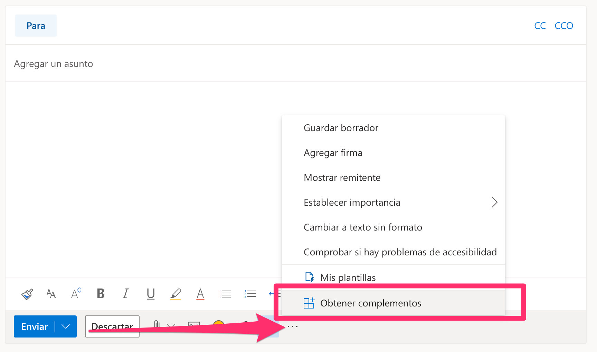This screenshot has height=352, width=597.
Task: Open the Enviar dropdown arrow
Action: click(66, 326)
